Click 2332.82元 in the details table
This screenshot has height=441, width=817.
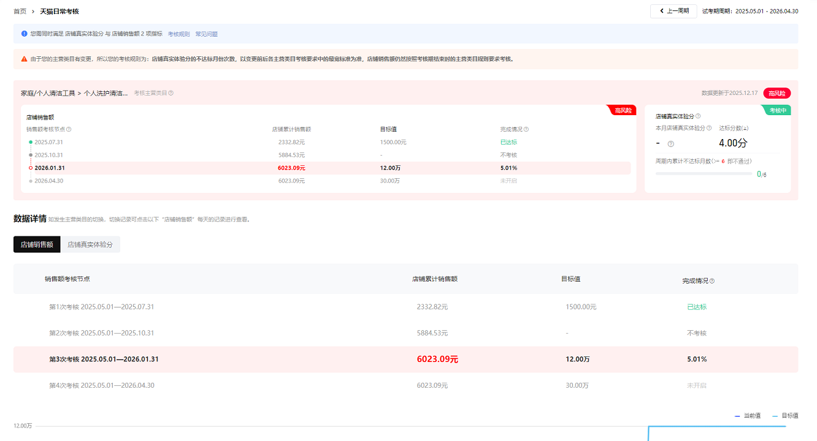[432, 307]
